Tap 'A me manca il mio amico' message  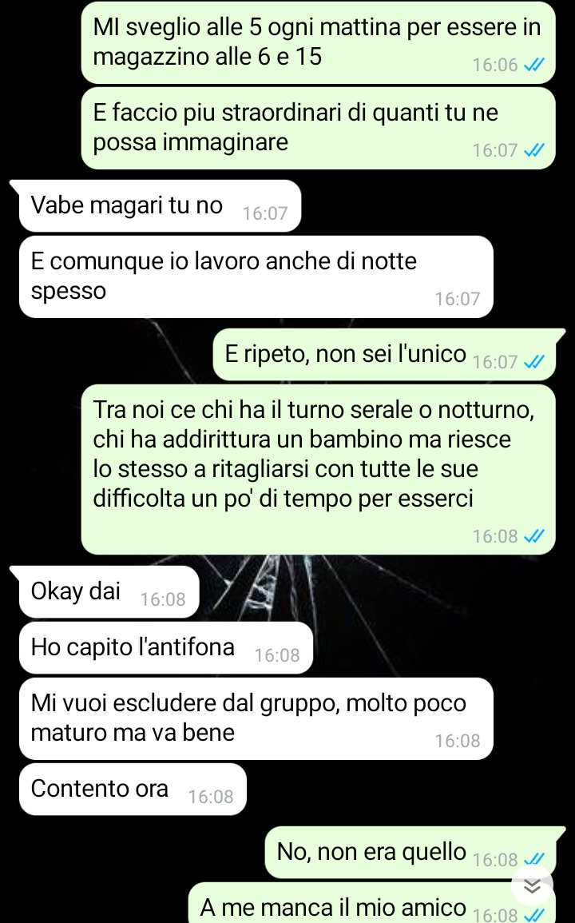point(371,903)
